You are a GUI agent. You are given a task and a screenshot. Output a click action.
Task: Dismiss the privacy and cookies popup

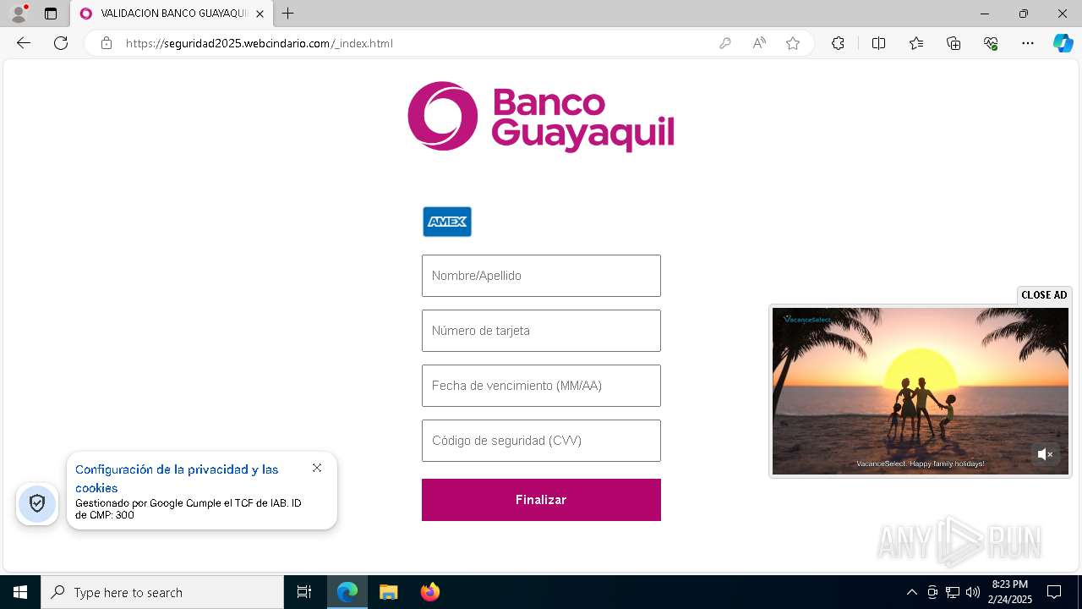click(317, 468)
